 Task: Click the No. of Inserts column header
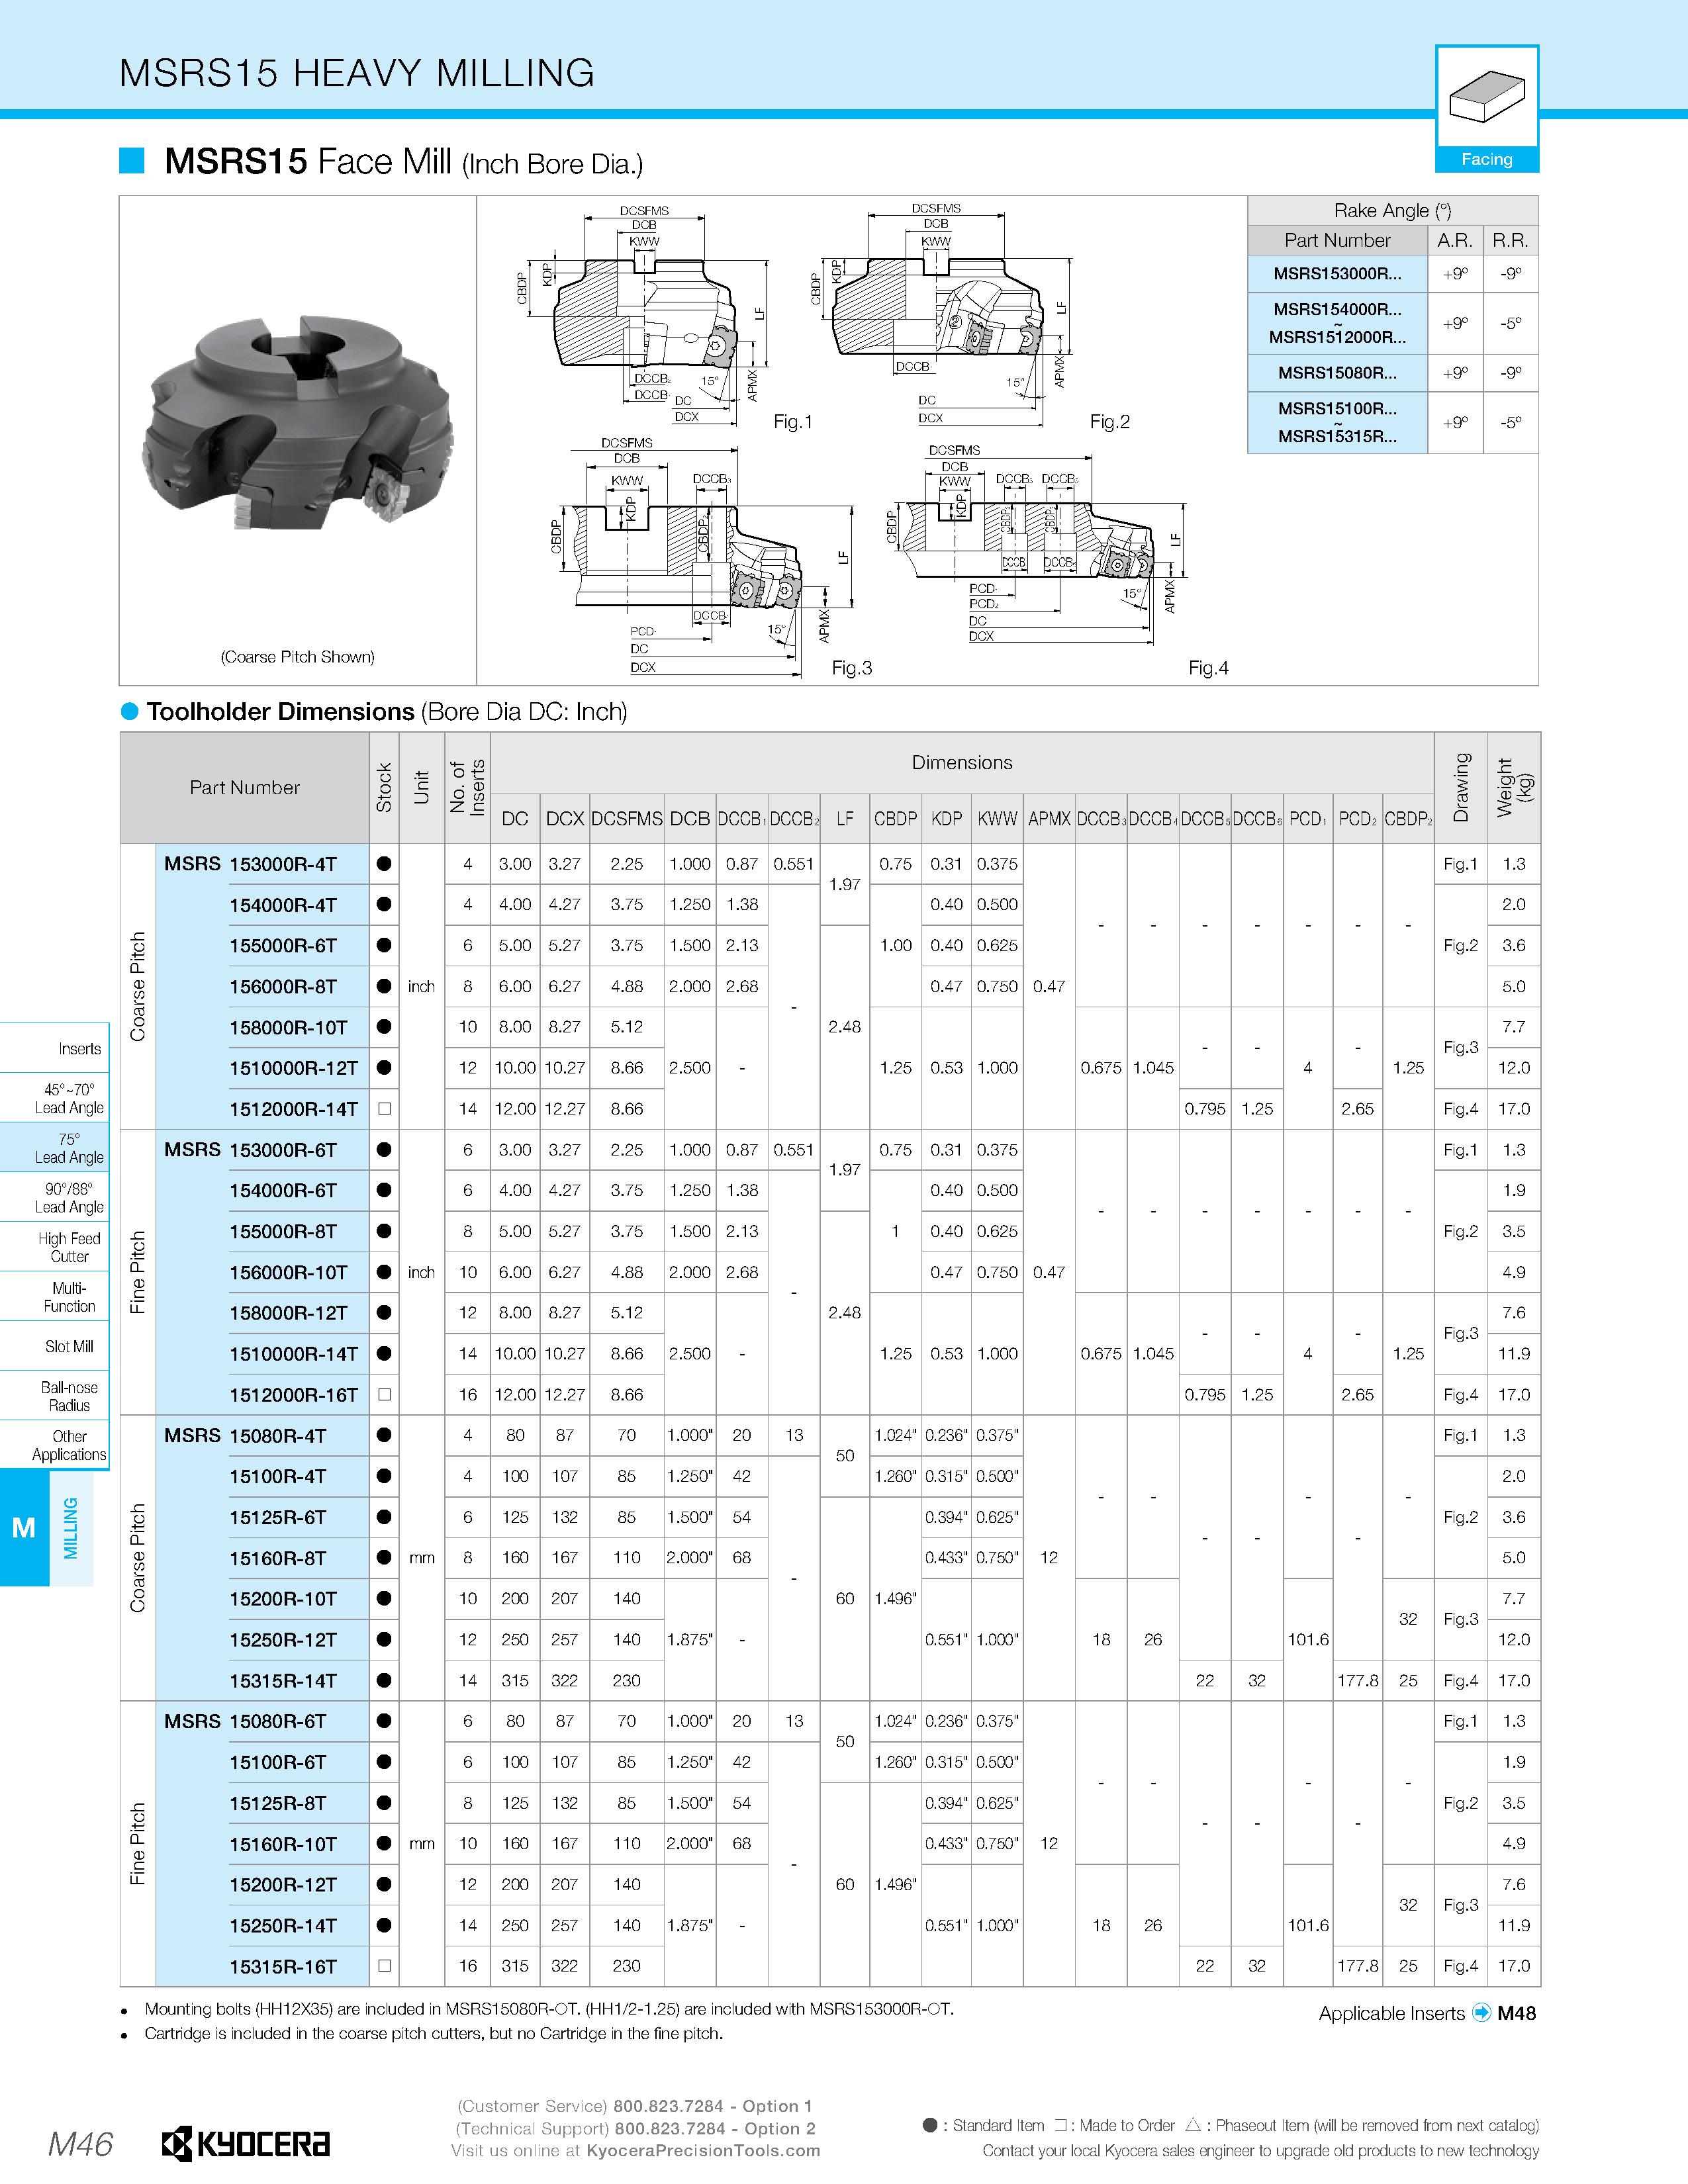467,788
